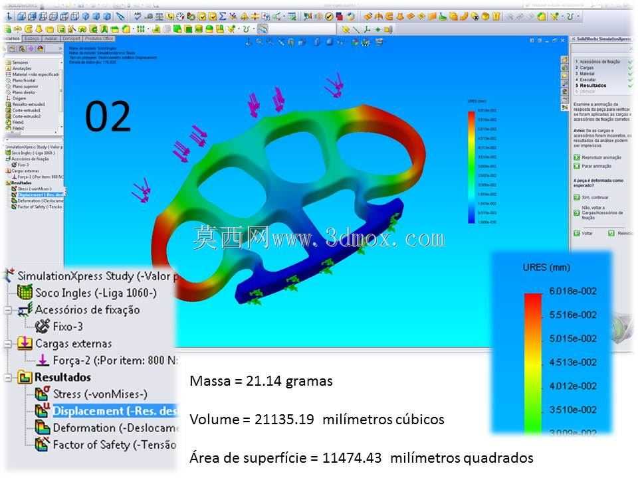Click the Curves icon on second toolbar row
This screenshot has width=638, height=478.
246,29
